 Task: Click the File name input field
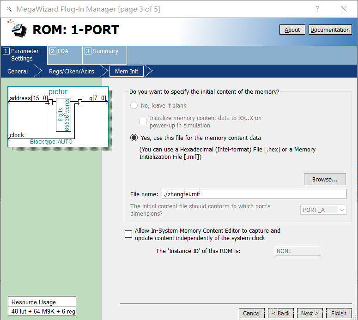254,194
